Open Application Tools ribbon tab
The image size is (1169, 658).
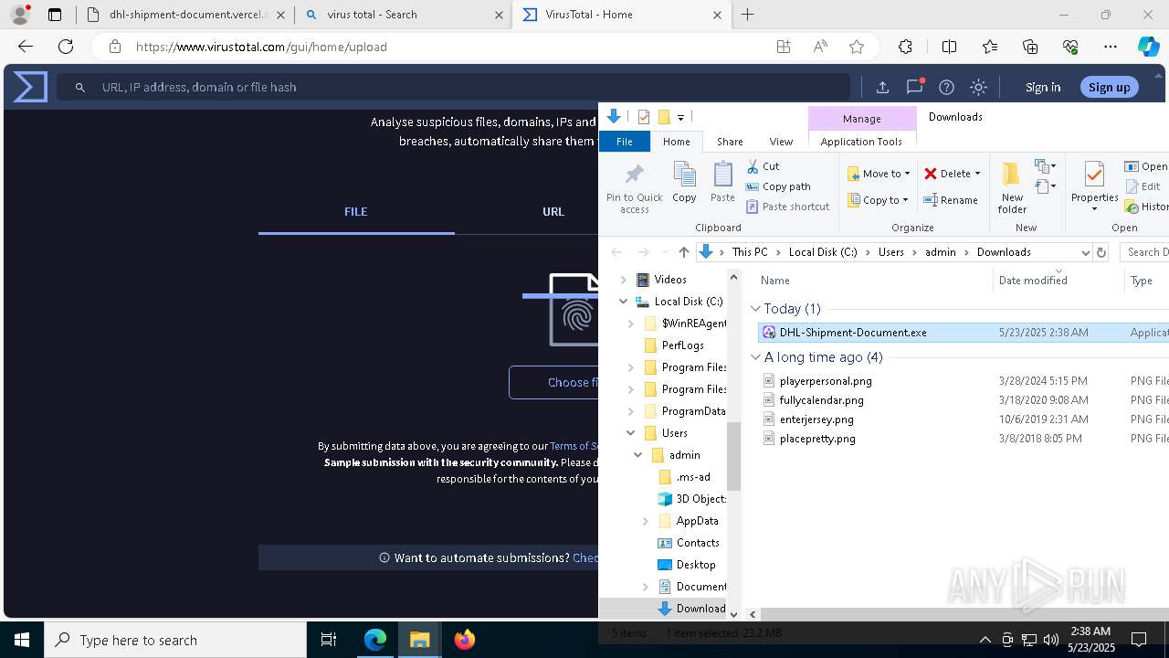861,142
